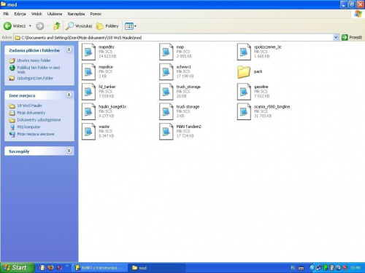Select the MAN Tandem2 file icon

pos(166,131)
